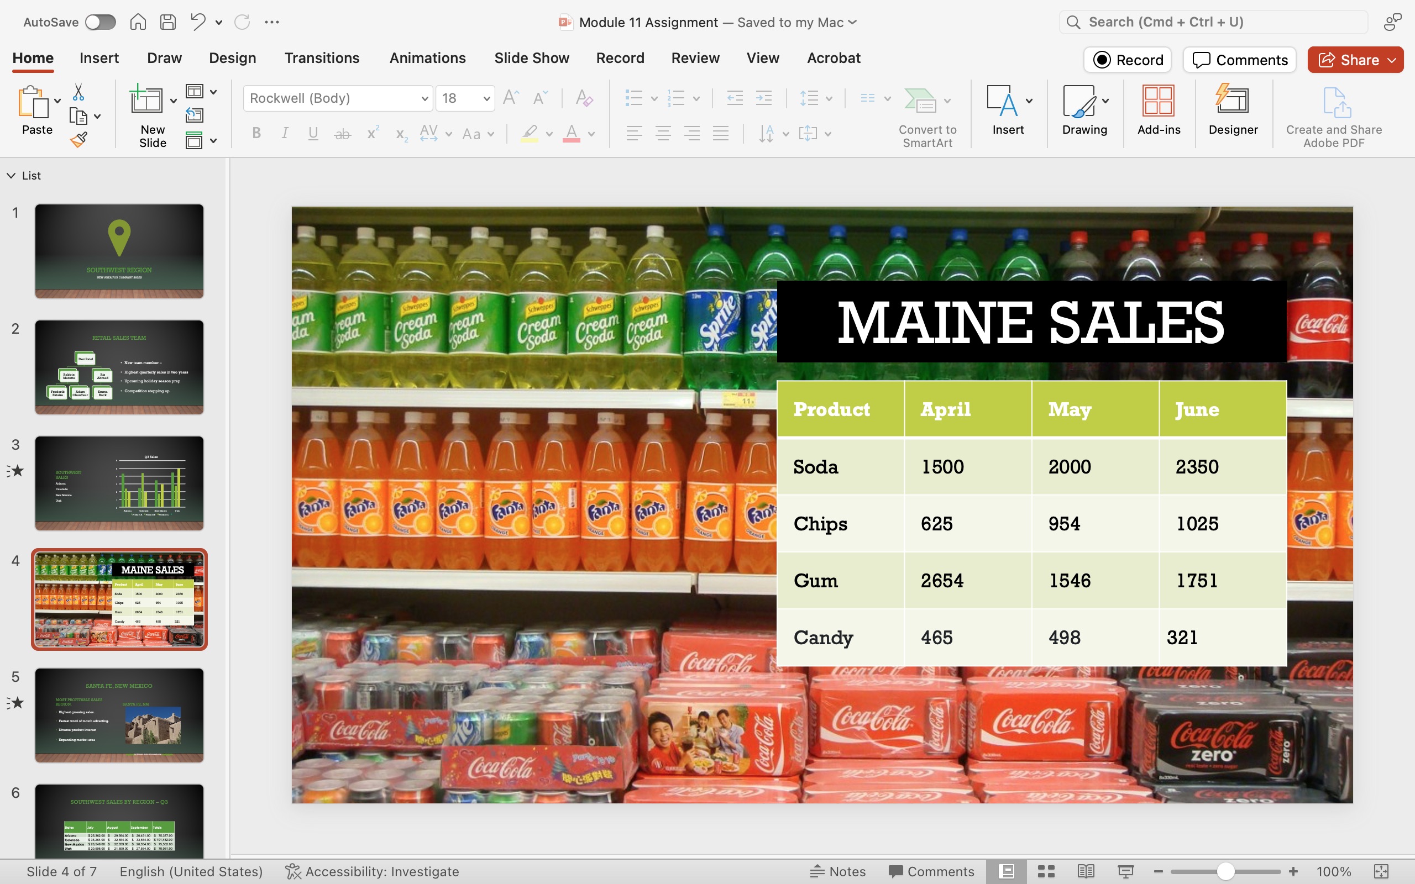Click the Decrease Indent icon
This screenshot has height=884, width=1415.
pos(735,98)
